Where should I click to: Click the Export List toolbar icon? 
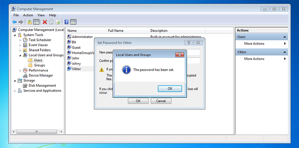click(x=58, y=22)
